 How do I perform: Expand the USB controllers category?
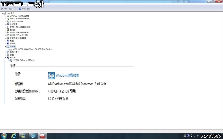[x=5, y=33]
